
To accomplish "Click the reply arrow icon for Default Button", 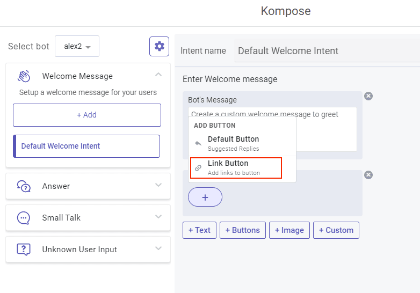I will click(x=198, y=143).
